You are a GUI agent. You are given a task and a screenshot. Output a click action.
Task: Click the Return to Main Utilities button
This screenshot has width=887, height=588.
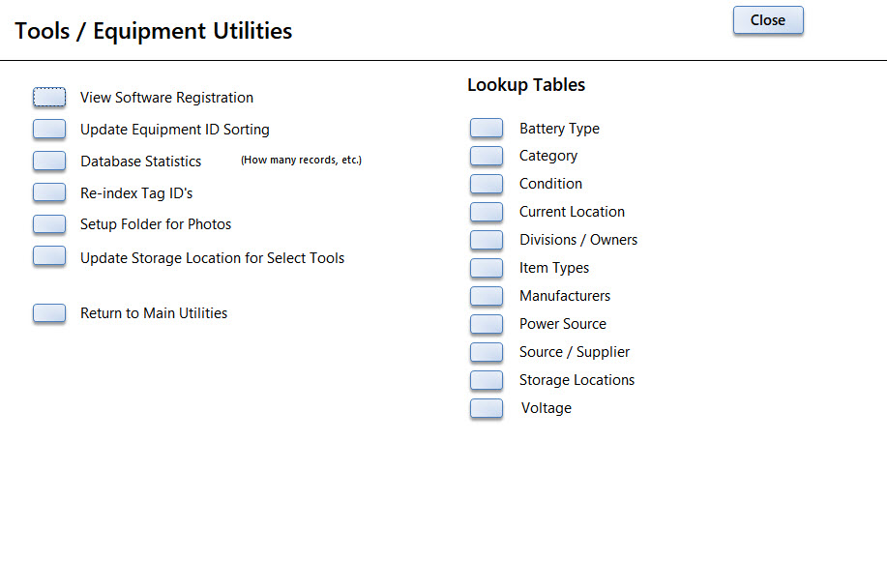coord(49,313)
